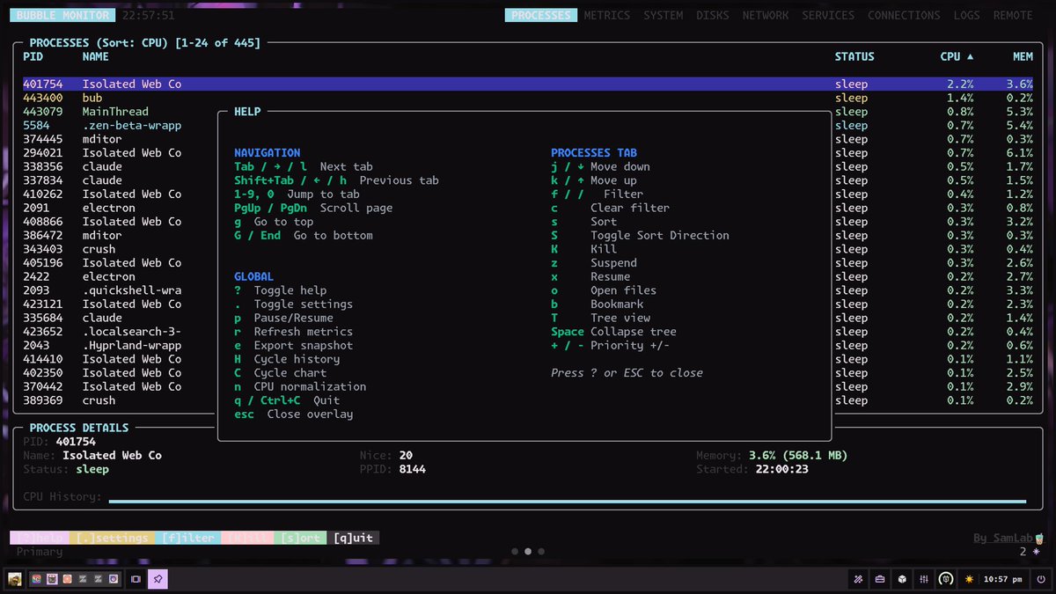Open the cube package tray icon
Screen dimensions: 1056x594
[902, 580]
